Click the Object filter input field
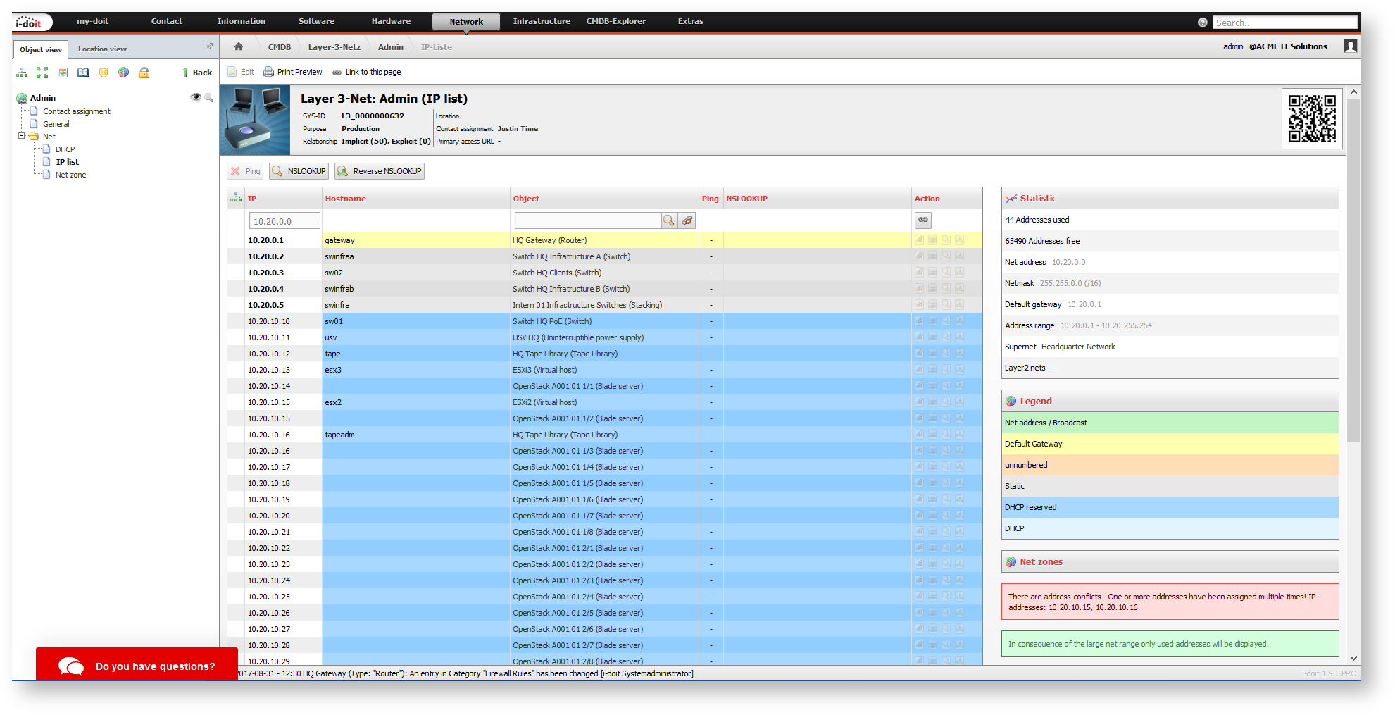 click(x=587, y=220)
